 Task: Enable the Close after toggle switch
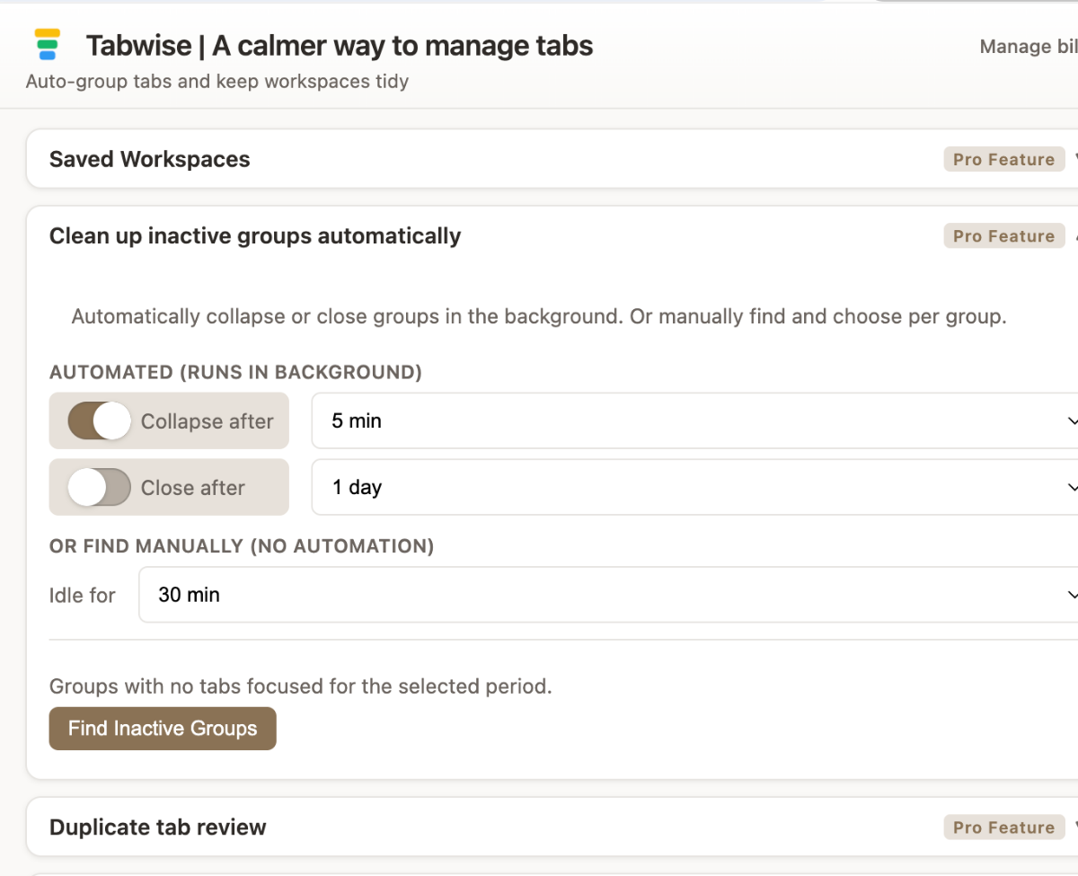coord(100,487)
